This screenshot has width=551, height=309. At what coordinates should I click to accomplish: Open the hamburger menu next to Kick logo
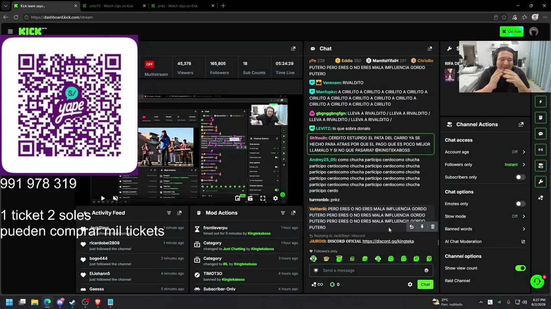pos(10,31)
